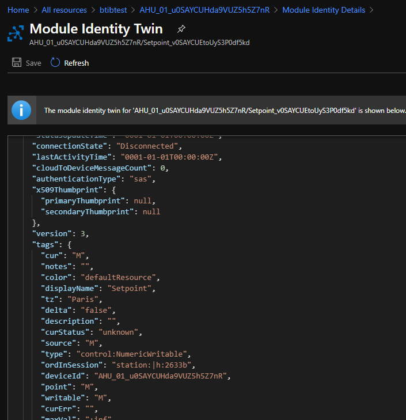406x420 pixels.
Task: Go to Home in the breadcrumb
Action: [18, 10]
